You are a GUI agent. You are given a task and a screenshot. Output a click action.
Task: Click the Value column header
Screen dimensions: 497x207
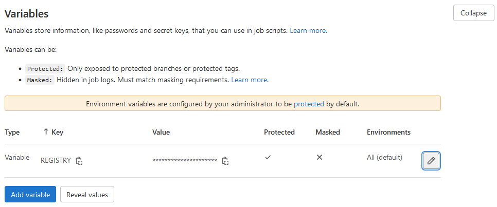tap(161, 132)
